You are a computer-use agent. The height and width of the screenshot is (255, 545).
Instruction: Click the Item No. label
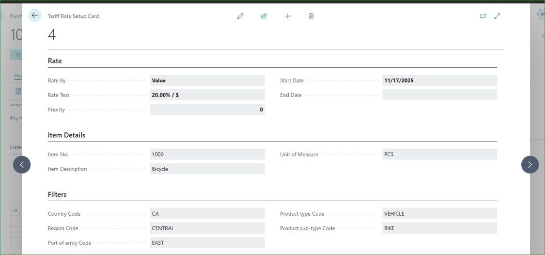pyautogui.click(x=58, y=155)
